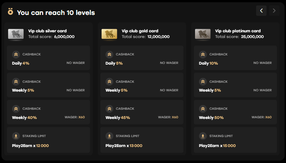
Task: Go to previous levels with left arrow
Action: tap(261, 11)
